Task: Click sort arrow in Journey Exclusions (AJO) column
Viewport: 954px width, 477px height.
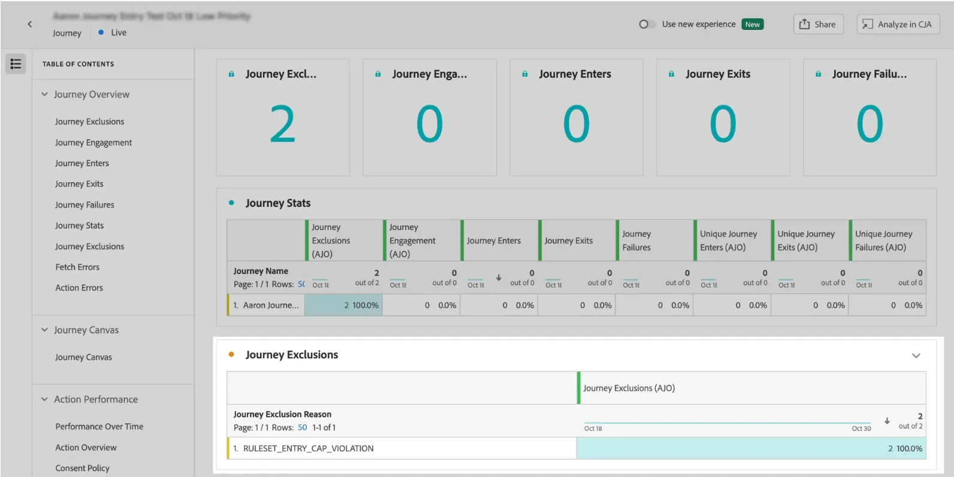Action: 887,421
